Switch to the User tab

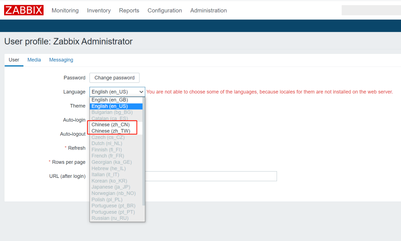(x=14, y=60)
